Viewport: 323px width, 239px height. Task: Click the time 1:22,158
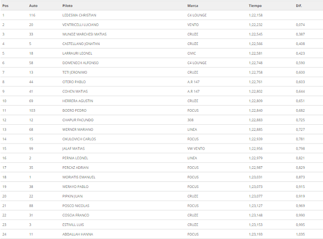(x=256, y=15)
